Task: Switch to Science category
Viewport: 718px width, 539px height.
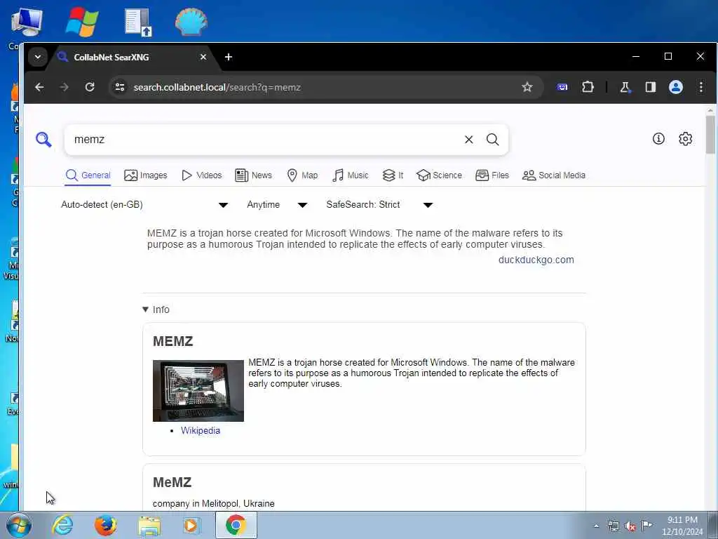Action: (x=439, y=175)
